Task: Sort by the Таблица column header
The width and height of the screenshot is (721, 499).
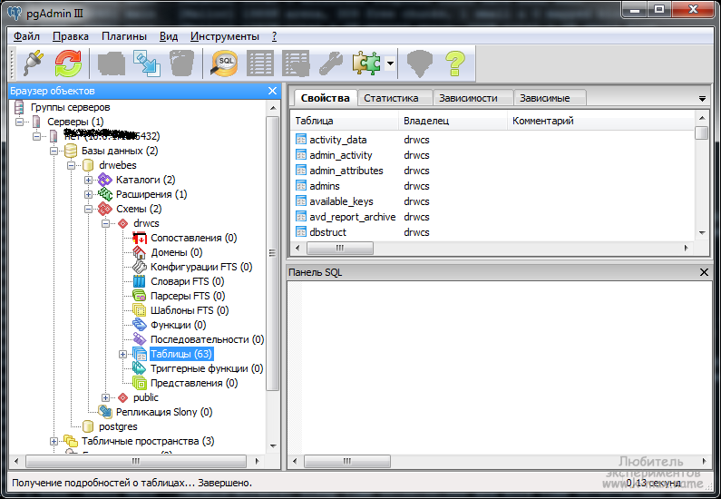Action: (345, 121)
